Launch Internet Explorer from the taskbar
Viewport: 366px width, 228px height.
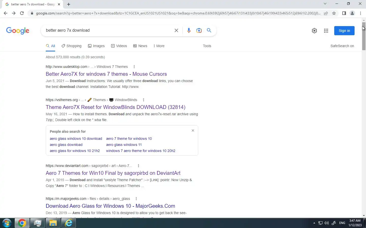point(69,223)
